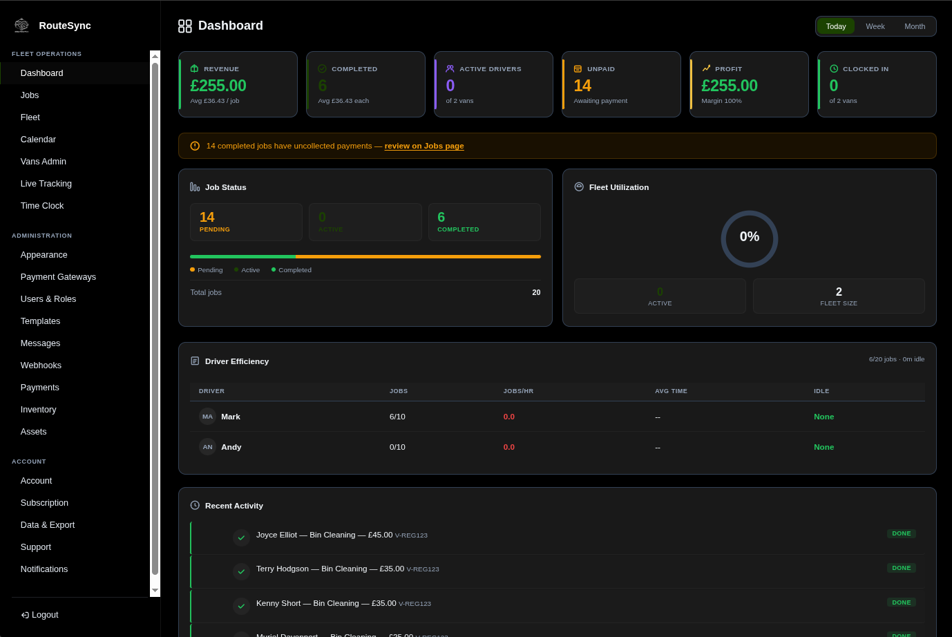Click the sidebar scrollbar down arrow
Image resolution: width=952 pixels, height=637 pixels.
155,590
